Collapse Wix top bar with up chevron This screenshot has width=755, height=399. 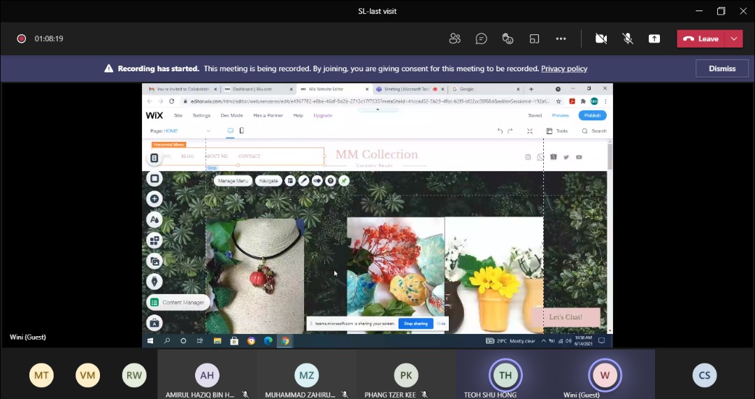(x=377, y=110)
